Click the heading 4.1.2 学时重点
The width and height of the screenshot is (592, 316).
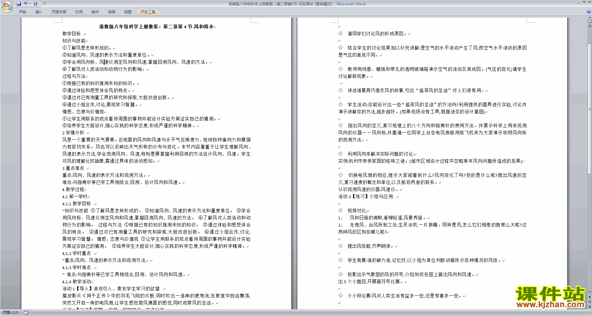[76, 253]
